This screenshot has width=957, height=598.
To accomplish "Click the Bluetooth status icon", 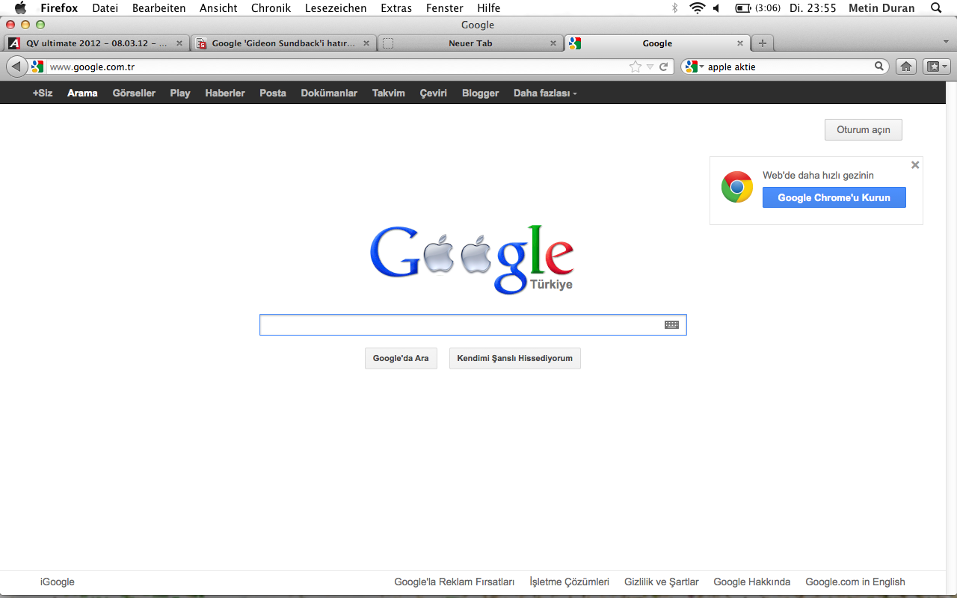I will coord(674,8).
